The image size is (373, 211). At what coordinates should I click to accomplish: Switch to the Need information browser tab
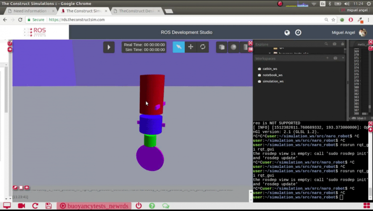[x=29, y=11]
